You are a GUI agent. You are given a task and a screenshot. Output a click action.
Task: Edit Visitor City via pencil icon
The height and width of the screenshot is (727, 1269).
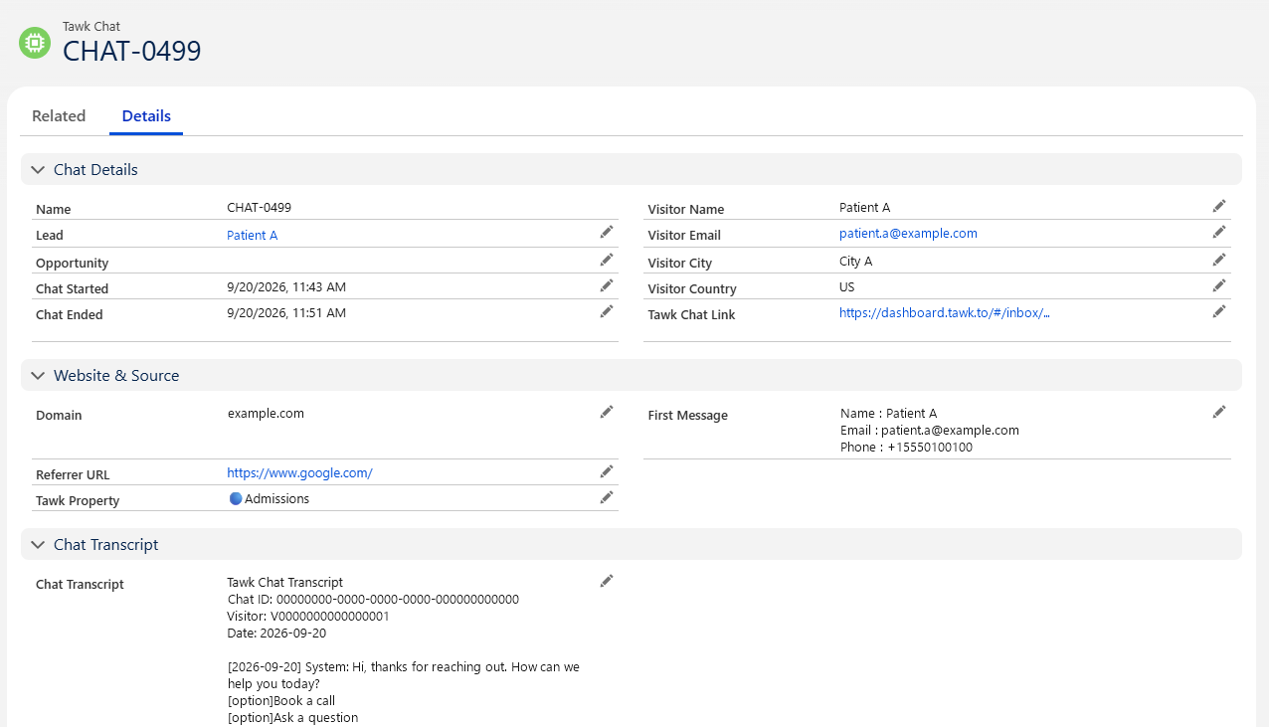pos(1219,260)
